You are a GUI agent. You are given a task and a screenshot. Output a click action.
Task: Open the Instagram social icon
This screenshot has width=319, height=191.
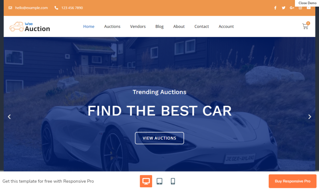click(300, 8)
